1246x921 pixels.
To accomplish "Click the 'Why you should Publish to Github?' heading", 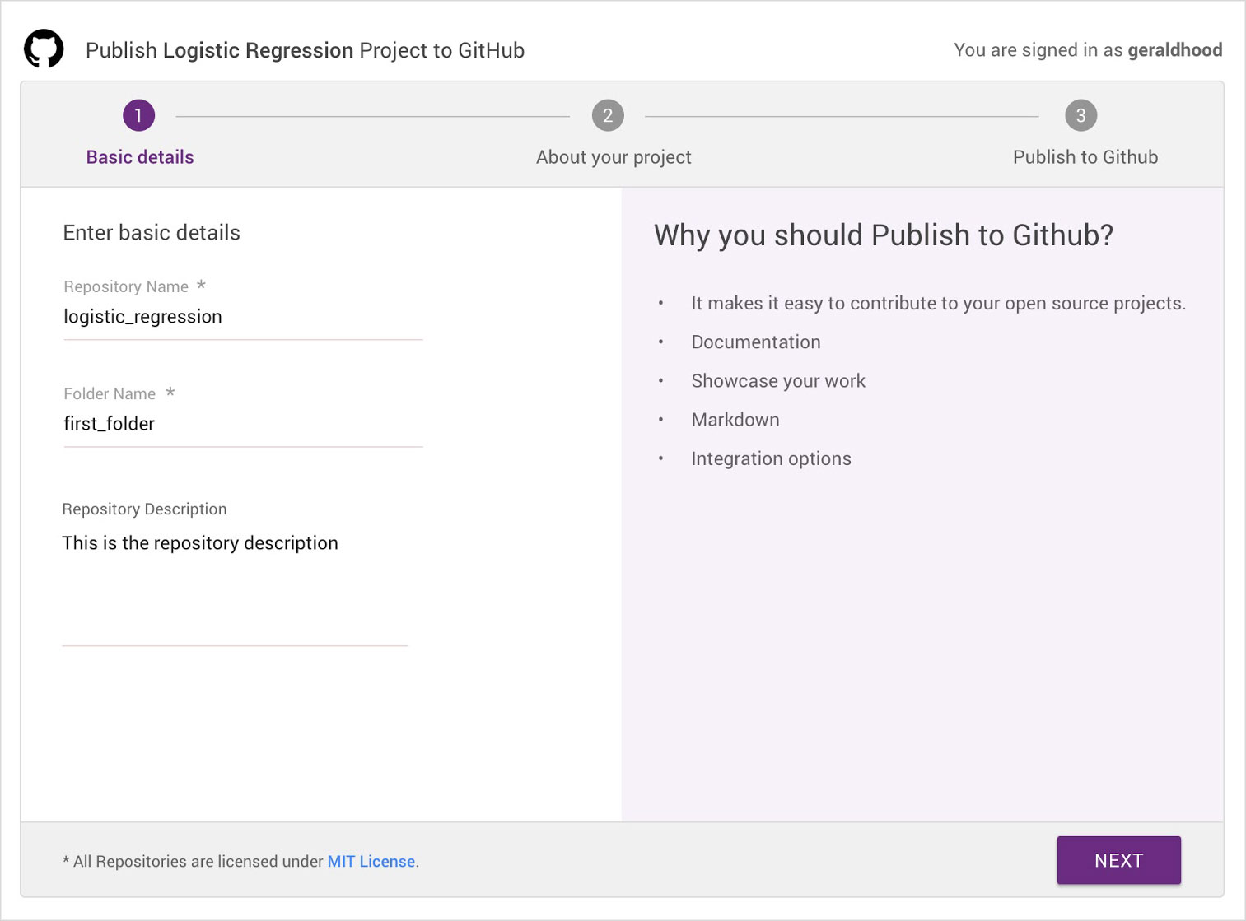I will pos(884,235).
